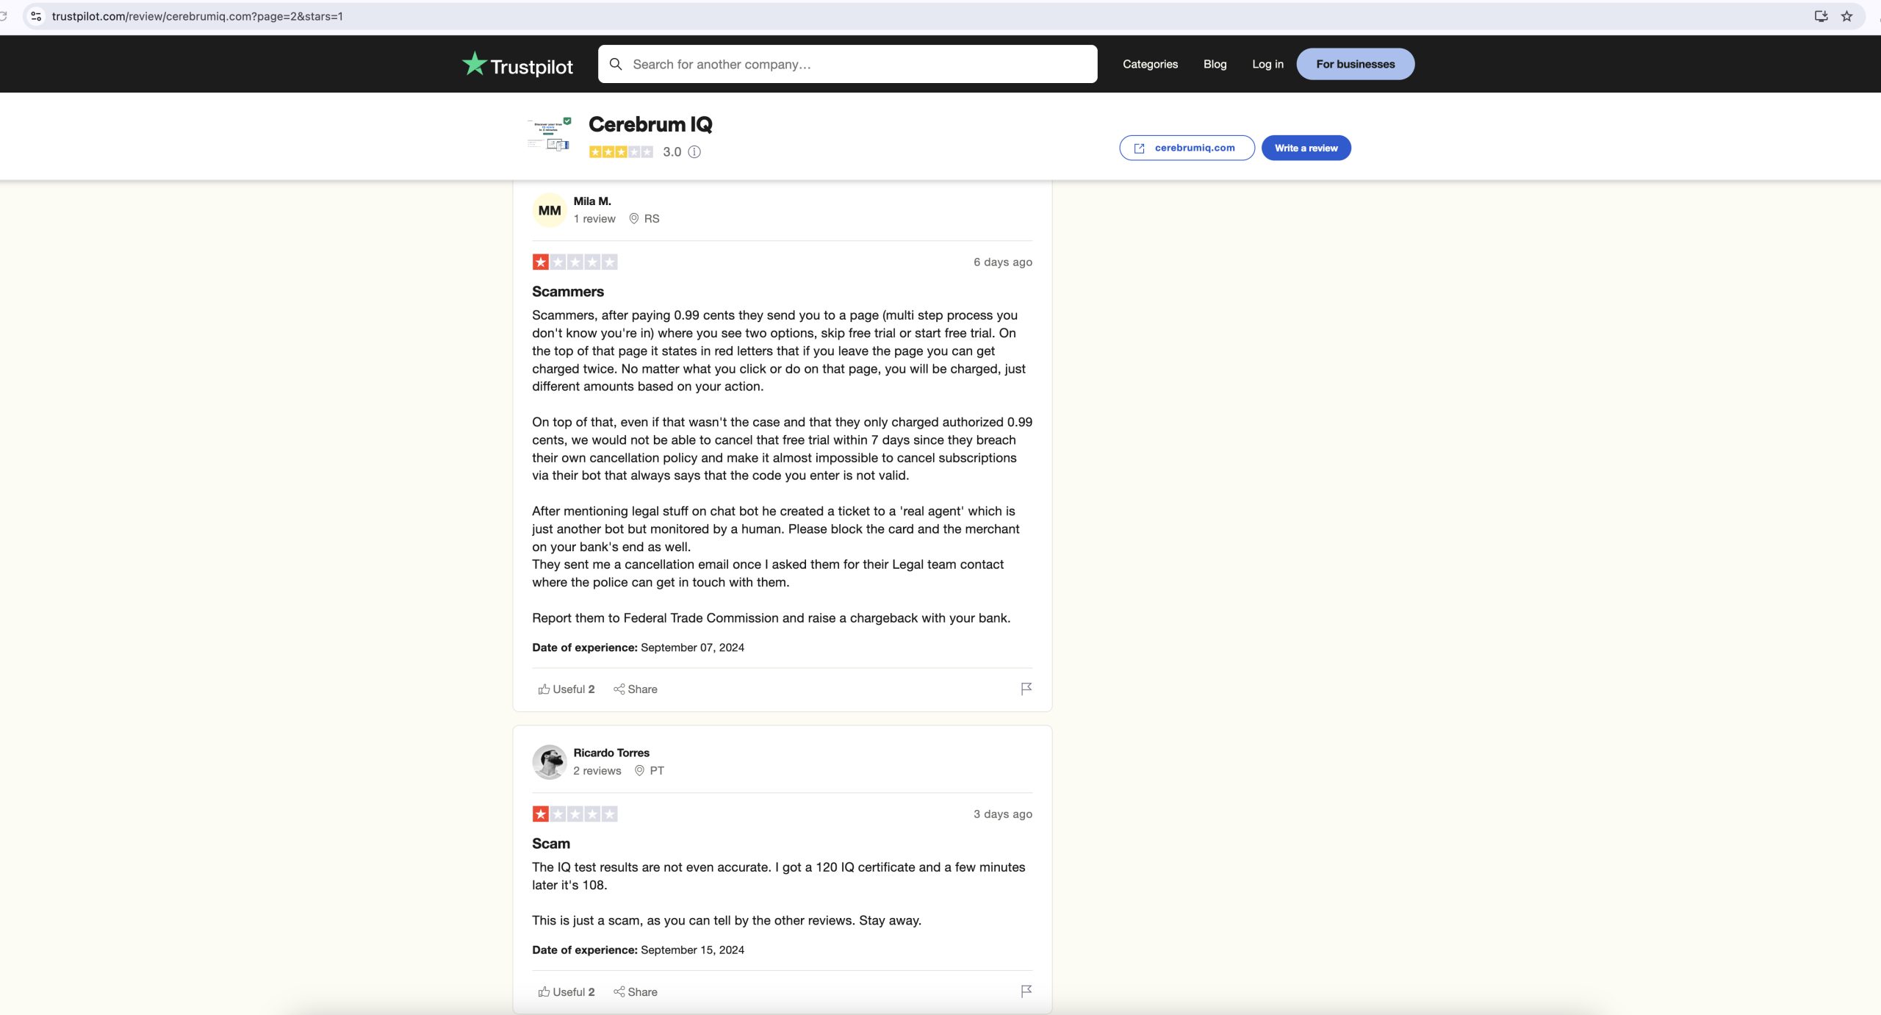Image resolution: width=1881 pixels, height=1015 pixels.
Task: Open the Scammers review title
Action: [x=567, y=292]
